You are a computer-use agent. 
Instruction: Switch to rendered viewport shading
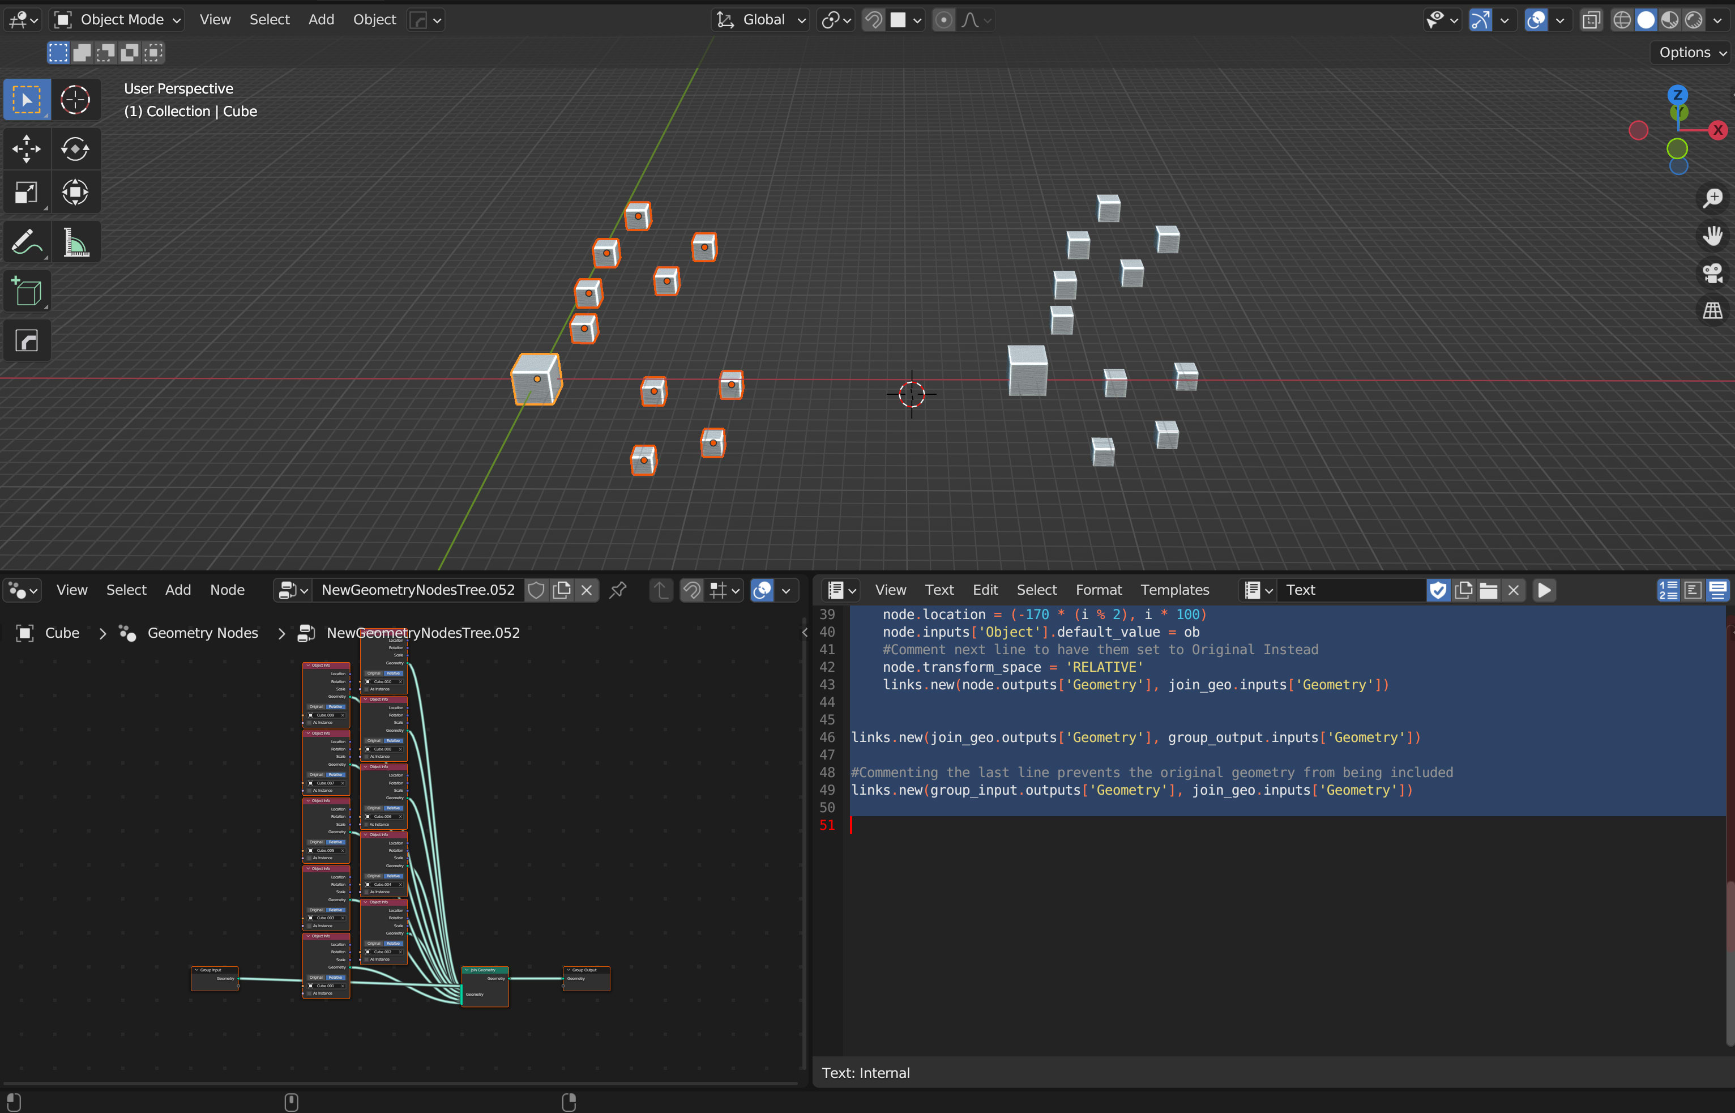1693,19
